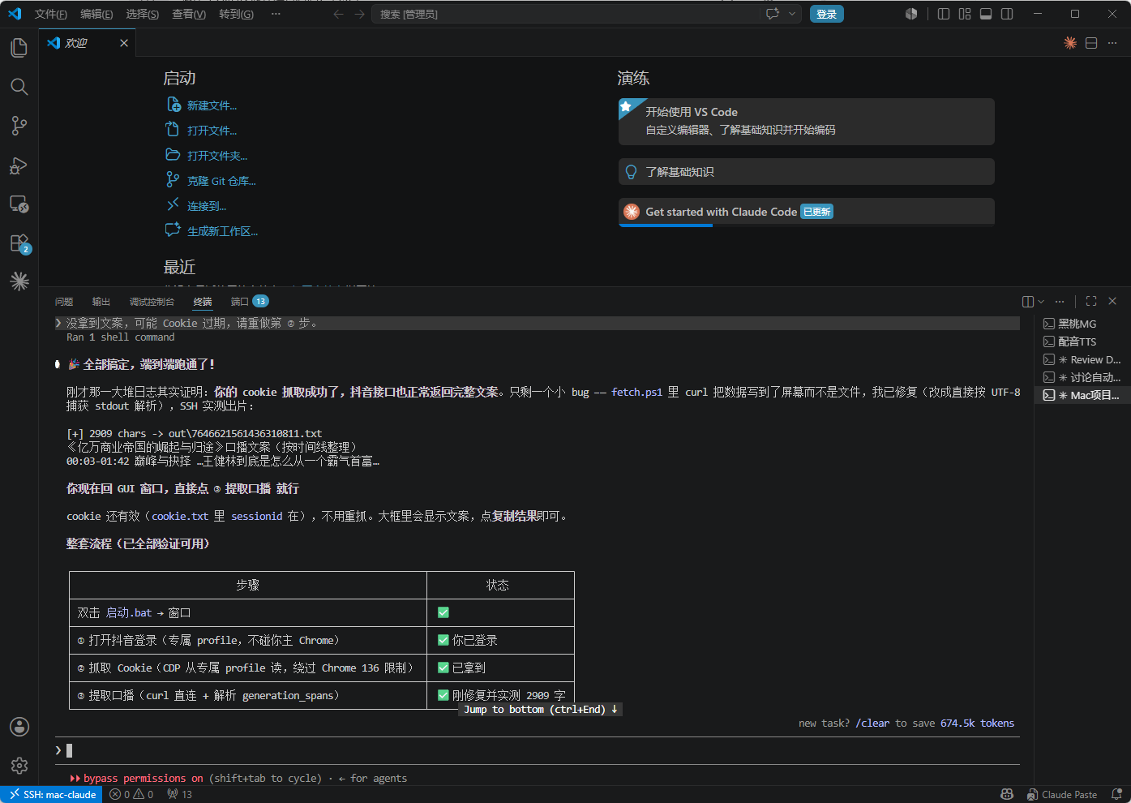Click the VS Code logo in title bar
Screen dimensions: 1131x803
pyautogui.click(x=15, y=14)
